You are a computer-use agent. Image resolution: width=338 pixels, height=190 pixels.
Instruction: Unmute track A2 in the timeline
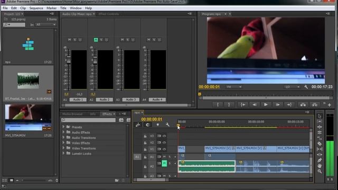[164, 163]
